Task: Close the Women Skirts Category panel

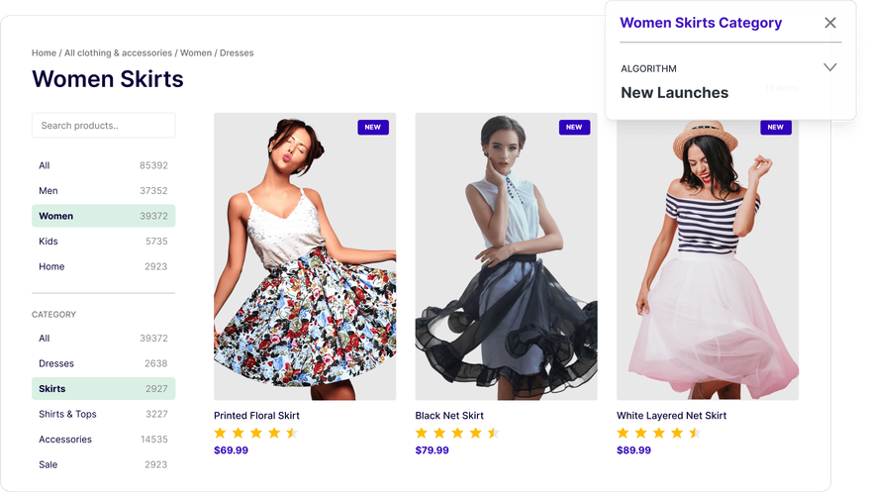Action: 829,23
